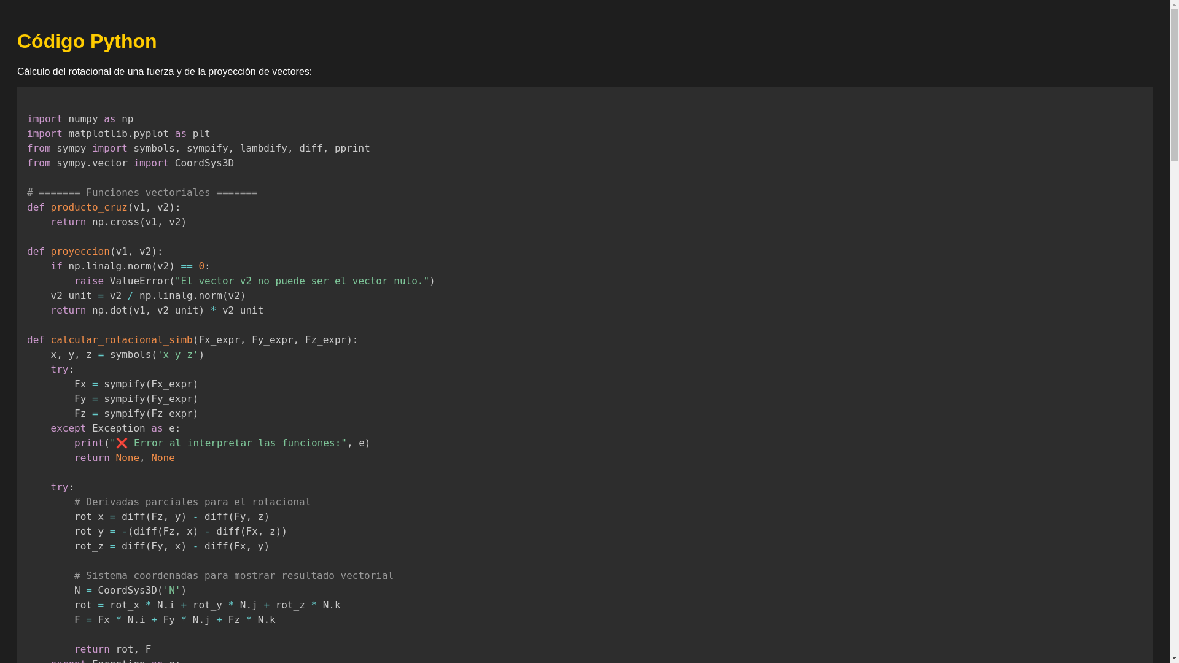Screen dimensions: 1179x663
Task: Click the line starting 'rot = rot_x * N.i'
Action: point(208,605)
